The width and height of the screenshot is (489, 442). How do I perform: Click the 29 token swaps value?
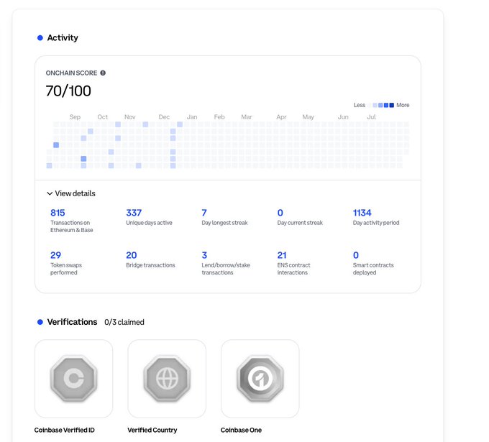55,255
